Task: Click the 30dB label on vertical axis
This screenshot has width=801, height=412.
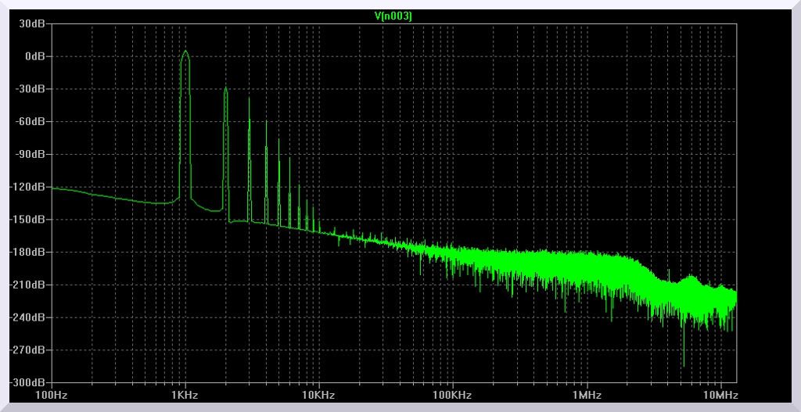Action: [x=34, y=23]
